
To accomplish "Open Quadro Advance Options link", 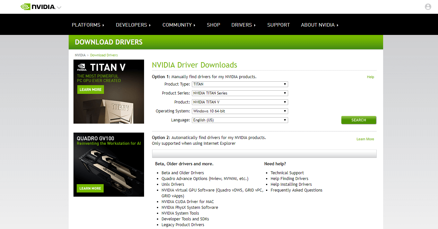I will [205, 178].
